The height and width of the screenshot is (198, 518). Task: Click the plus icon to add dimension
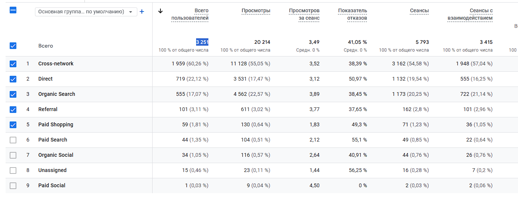(x=142, y=12)
